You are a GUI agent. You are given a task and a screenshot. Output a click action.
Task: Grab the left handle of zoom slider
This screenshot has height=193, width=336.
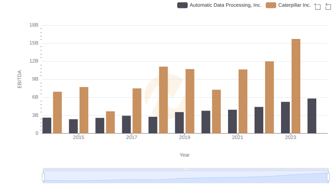43,177
